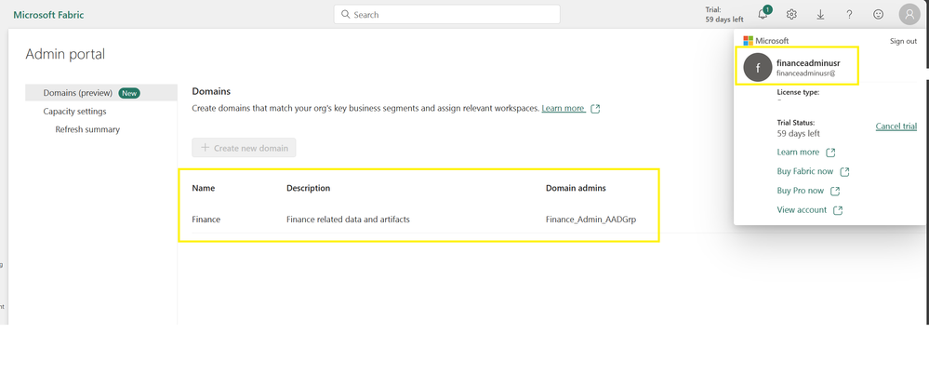Click into the Search input field
The height and width of the screenshot is (386, 929).
(x=446, y=14)
